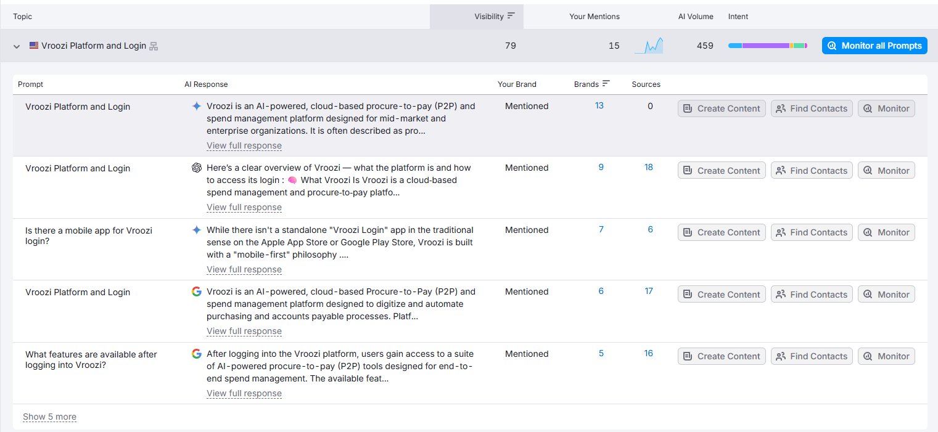Viewport: 938px width, 432px height.
Task: View full response for mid-market enterprise answer
Action: [x=244, y=145]
